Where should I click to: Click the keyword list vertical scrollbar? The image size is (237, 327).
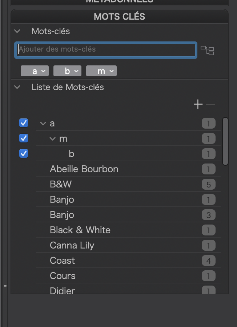(x=225, y=141)
